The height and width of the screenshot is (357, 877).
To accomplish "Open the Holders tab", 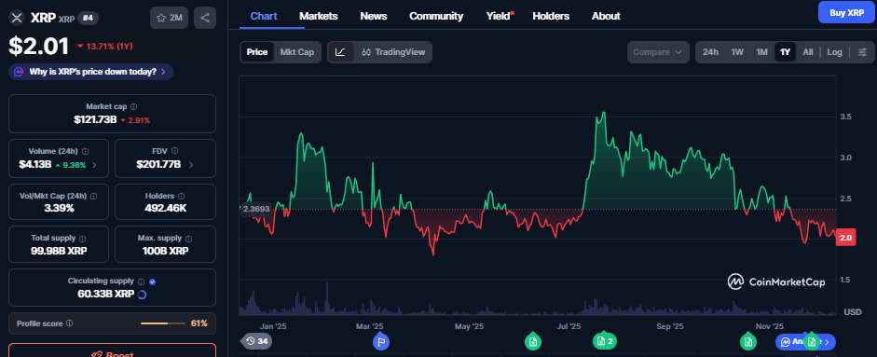I will 551,16.
